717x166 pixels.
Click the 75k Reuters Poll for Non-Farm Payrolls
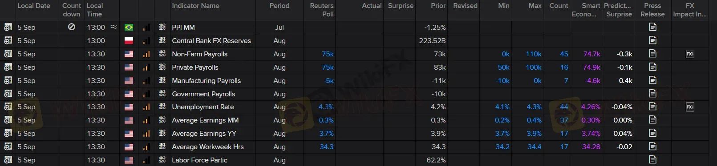[x=328, y=54]
